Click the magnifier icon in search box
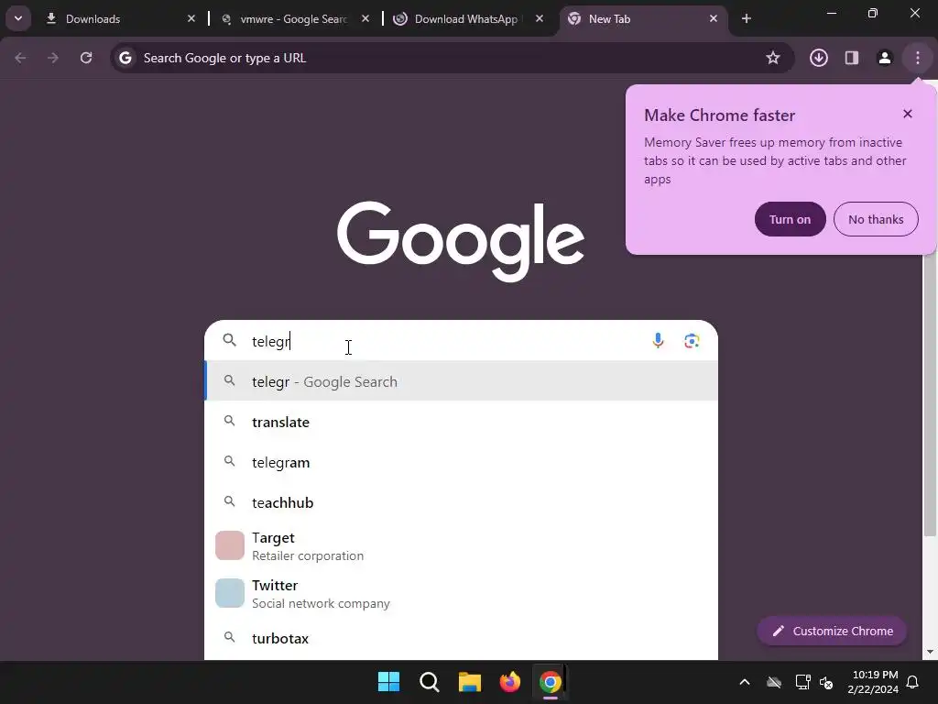Image resolution: width=938 pixels, height=704 pixels. [230, 341]
